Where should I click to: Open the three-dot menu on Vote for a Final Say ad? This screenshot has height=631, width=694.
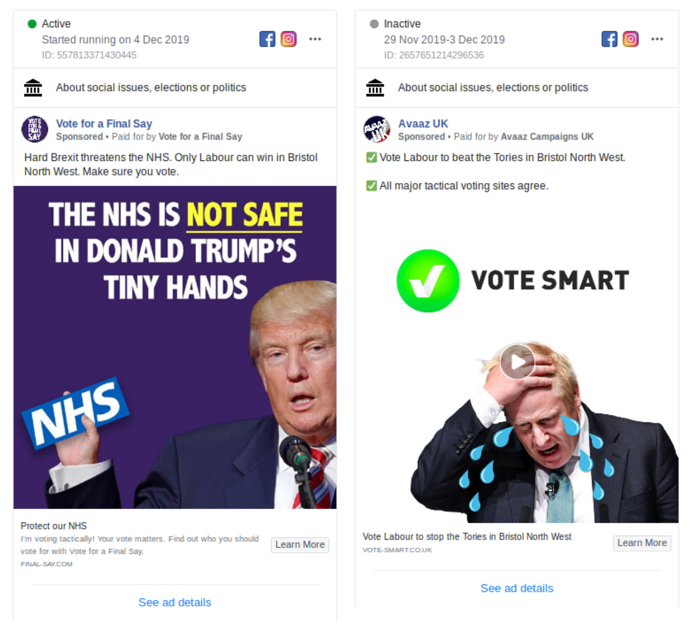[315, 39]
